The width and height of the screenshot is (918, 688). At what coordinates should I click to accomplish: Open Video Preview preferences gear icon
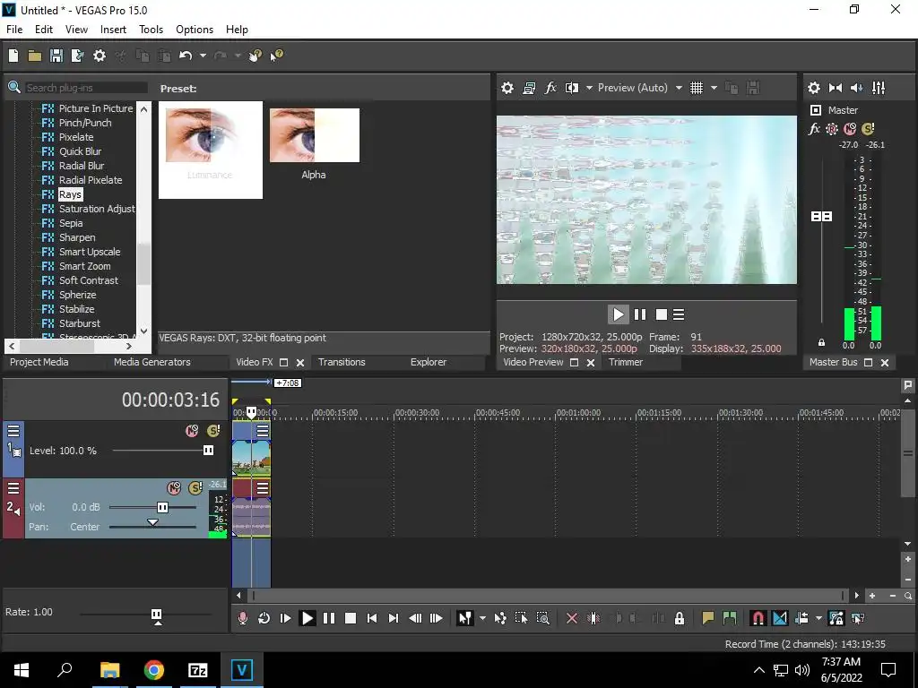pyautogui.click(x=507, y=88)
